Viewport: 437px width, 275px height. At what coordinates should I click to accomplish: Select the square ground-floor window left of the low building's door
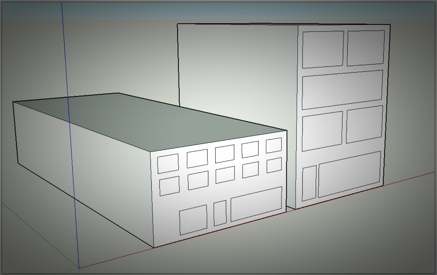193,220
